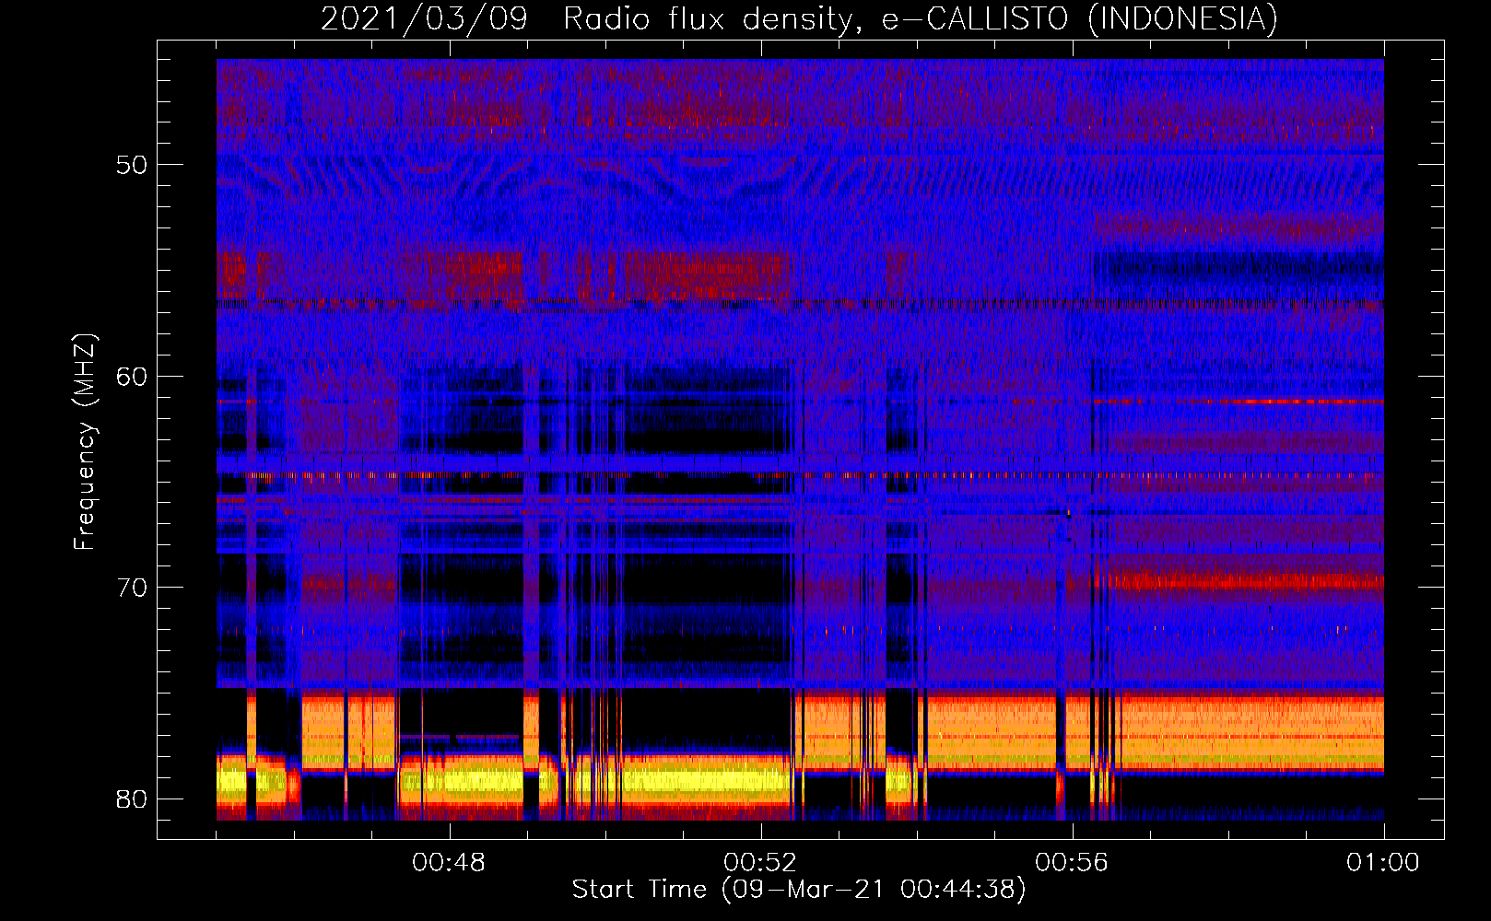Viewport: 1491px width, 921px height.
Task: Click the "00:52" time tick label
Action: click(760, 863)
